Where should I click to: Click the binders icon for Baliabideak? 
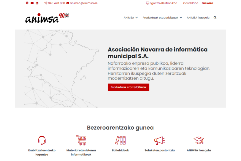pyautogui.click(x=120, y=140)
